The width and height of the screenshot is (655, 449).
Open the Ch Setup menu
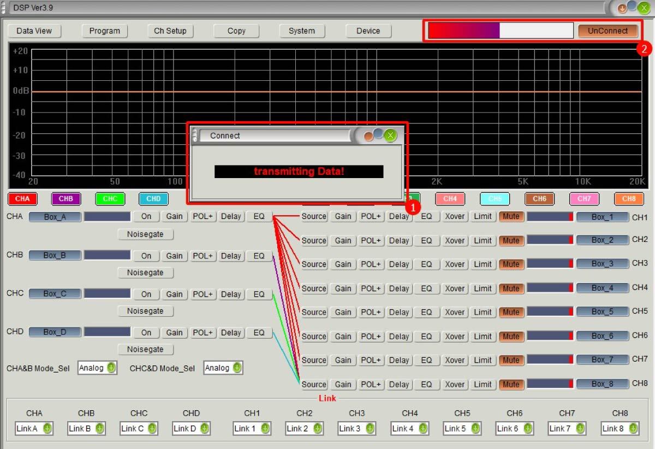[x=170, y=31]
